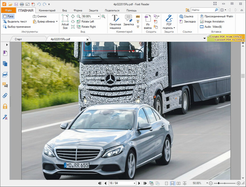
Task: Open the Layers panel in the sidebar
Action: pos(5,74)
